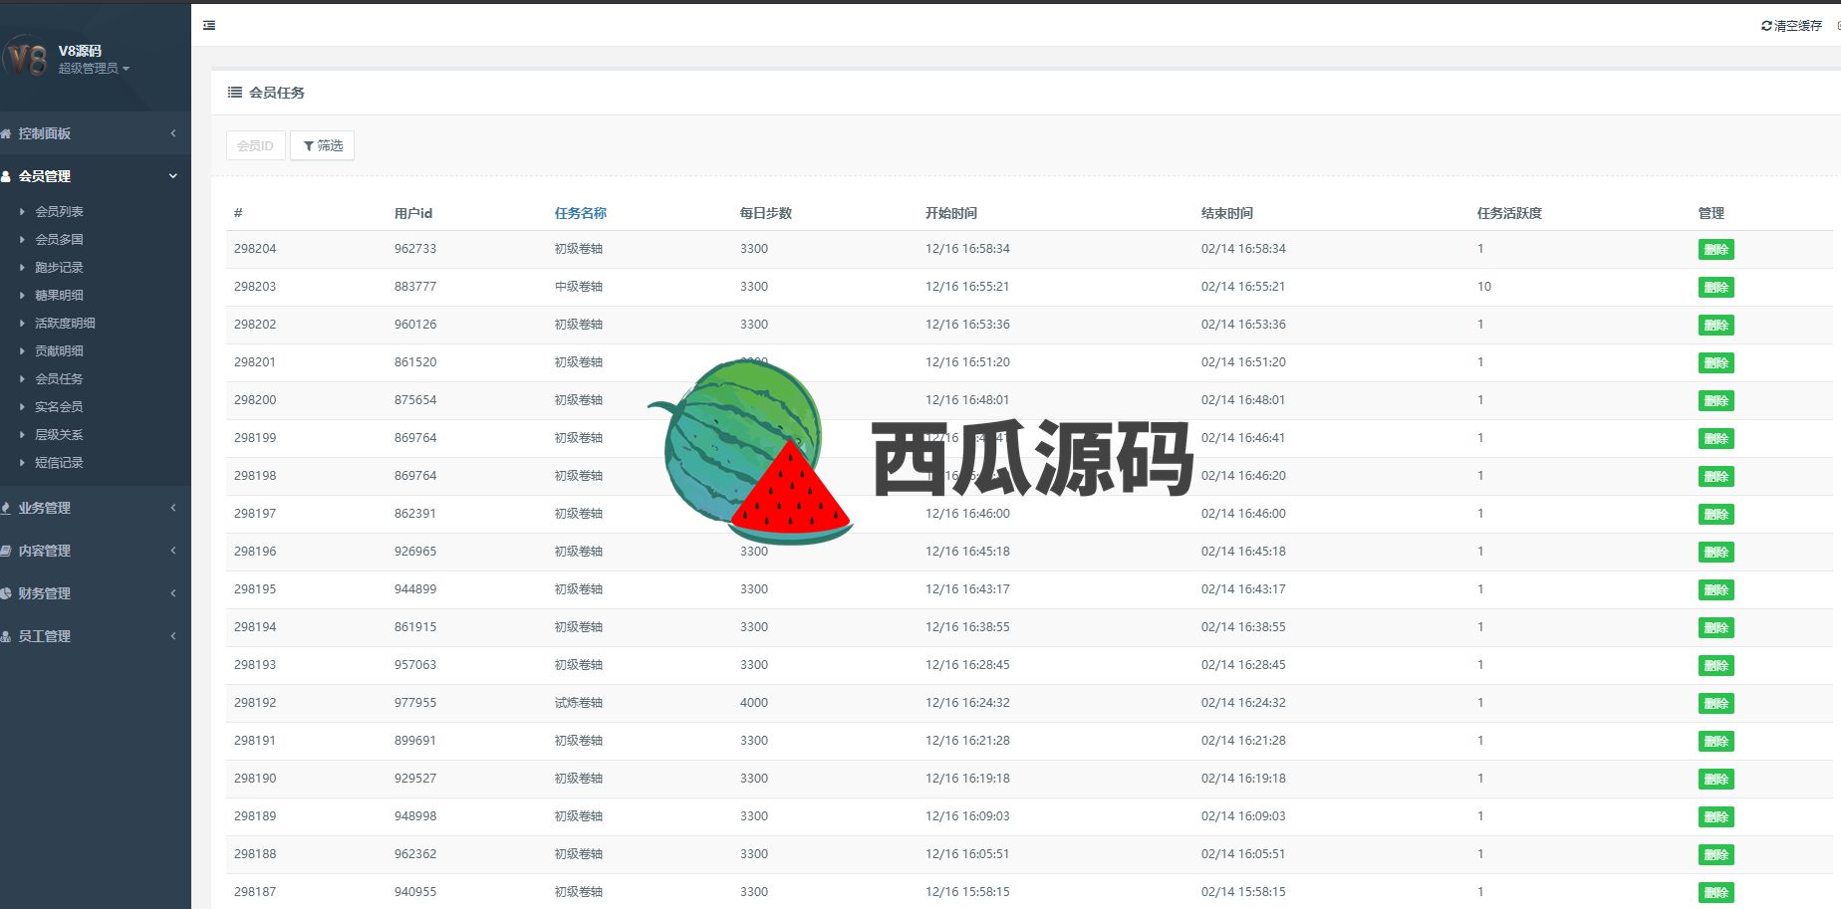The image size is (1841, 909).
Task: Open 糖果明细 in the sidebar
Action: click(59, 296)
